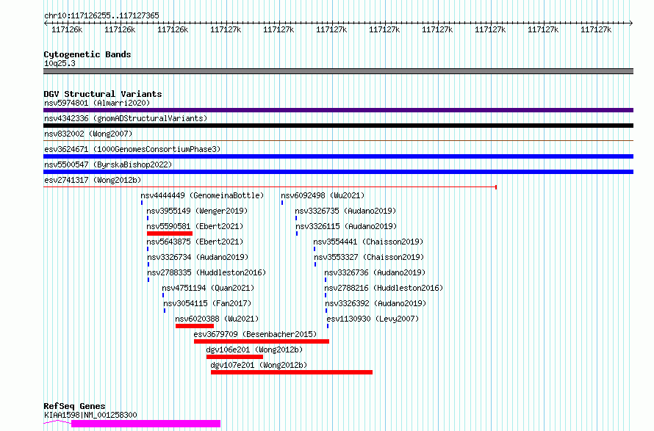Click nsv2788335 (Huddleston2016) label
The image size is (654, 431).
coord(206,272)
